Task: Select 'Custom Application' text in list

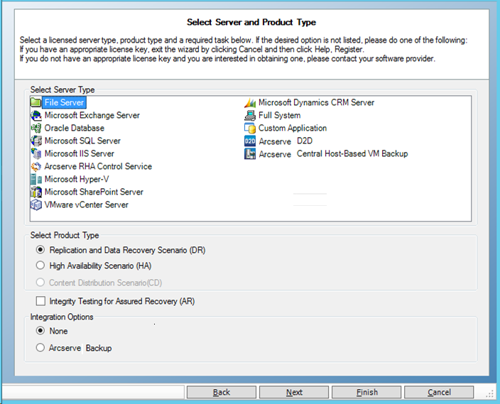Action: pos(293,128)
